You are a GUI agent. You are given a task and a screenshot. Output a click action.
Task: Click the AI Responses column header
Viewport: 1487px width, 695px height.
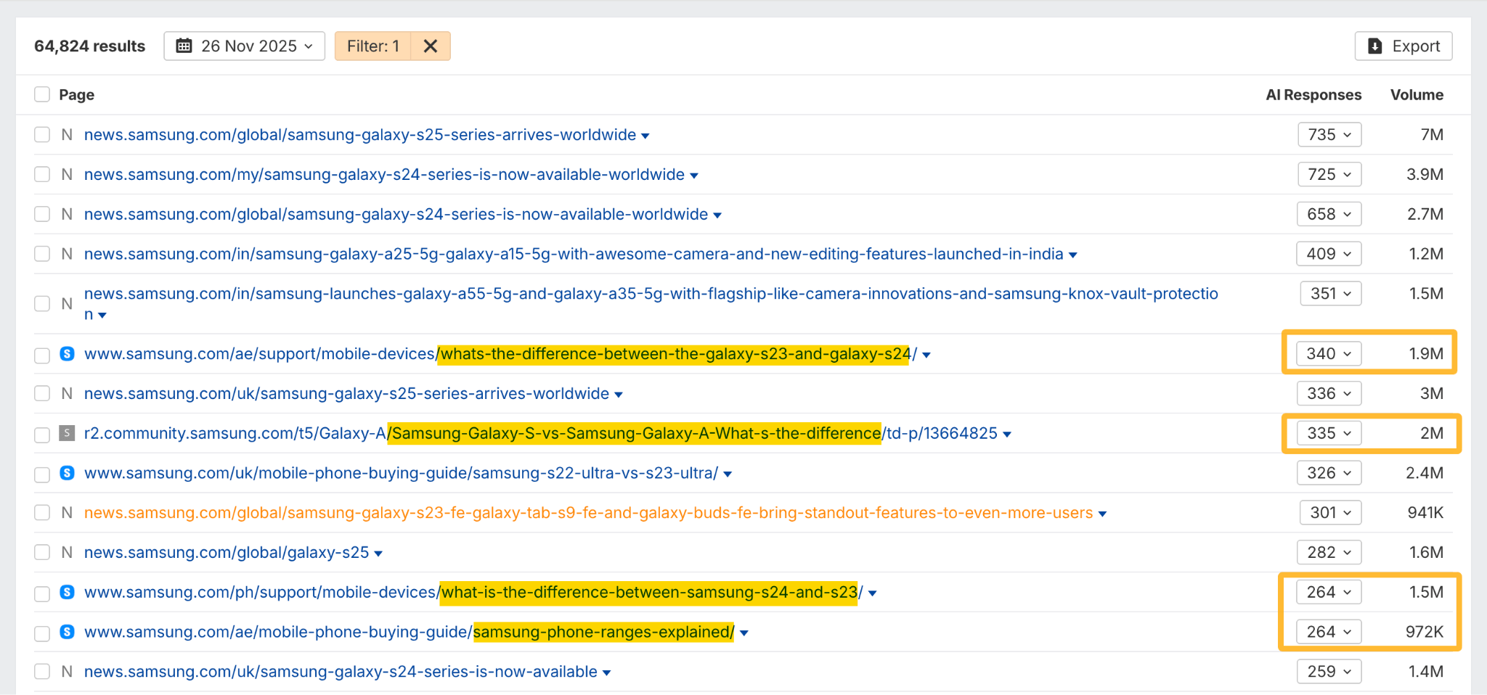(x=1313, y=94)
